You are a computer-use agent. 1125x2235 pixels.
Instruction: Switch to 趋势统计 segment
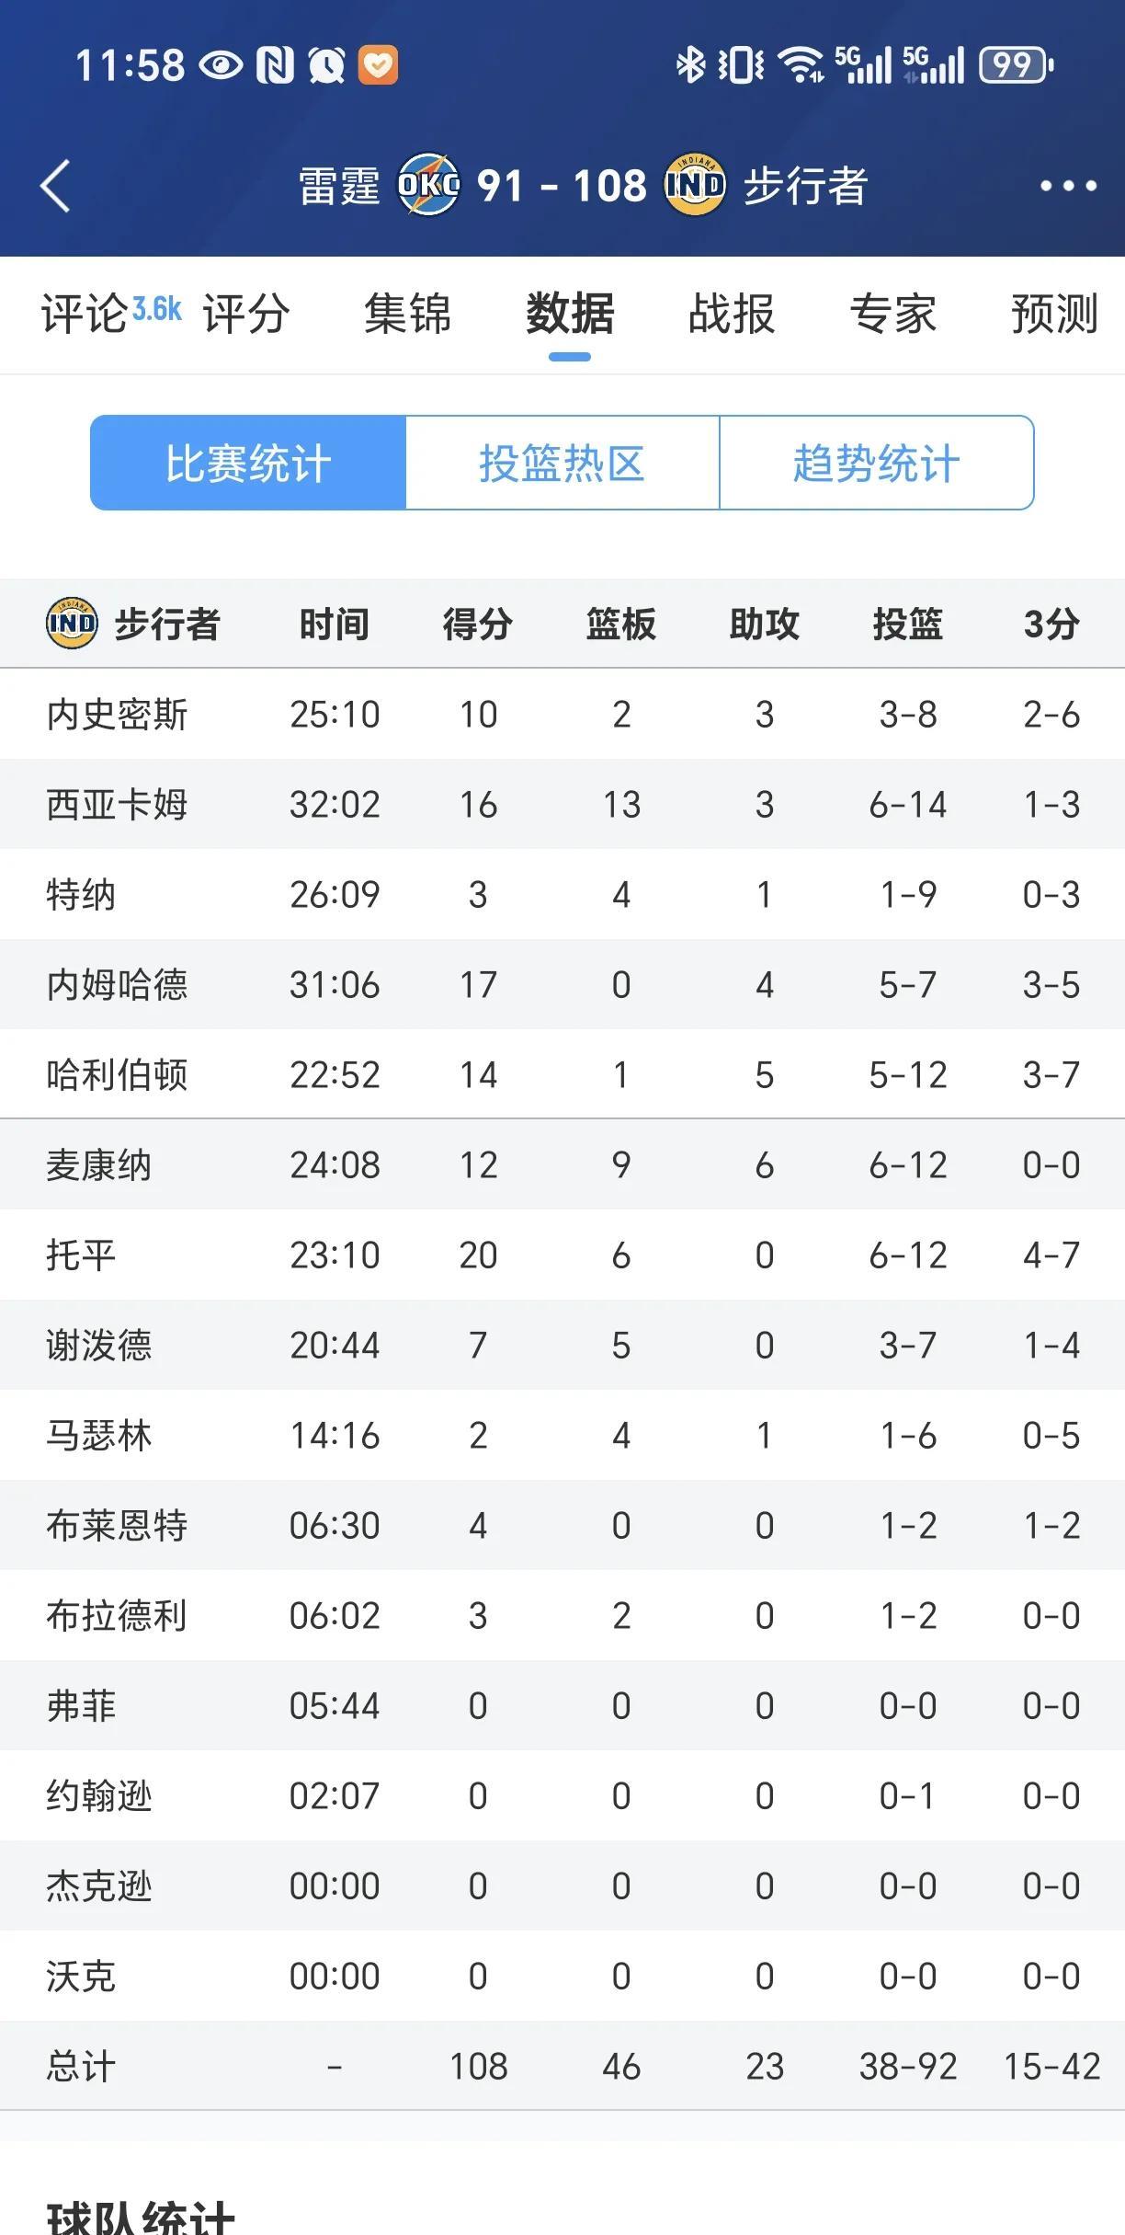point(877,463)
